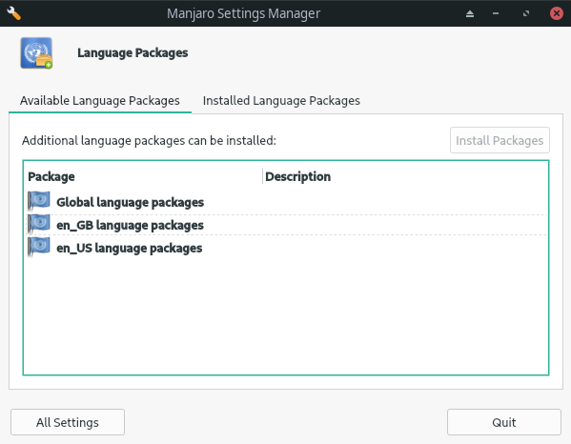This screenshot has width=571, height=444.
Task: Click the 'Additional language packages can be installed' label
Action: (x=149, y=140)
